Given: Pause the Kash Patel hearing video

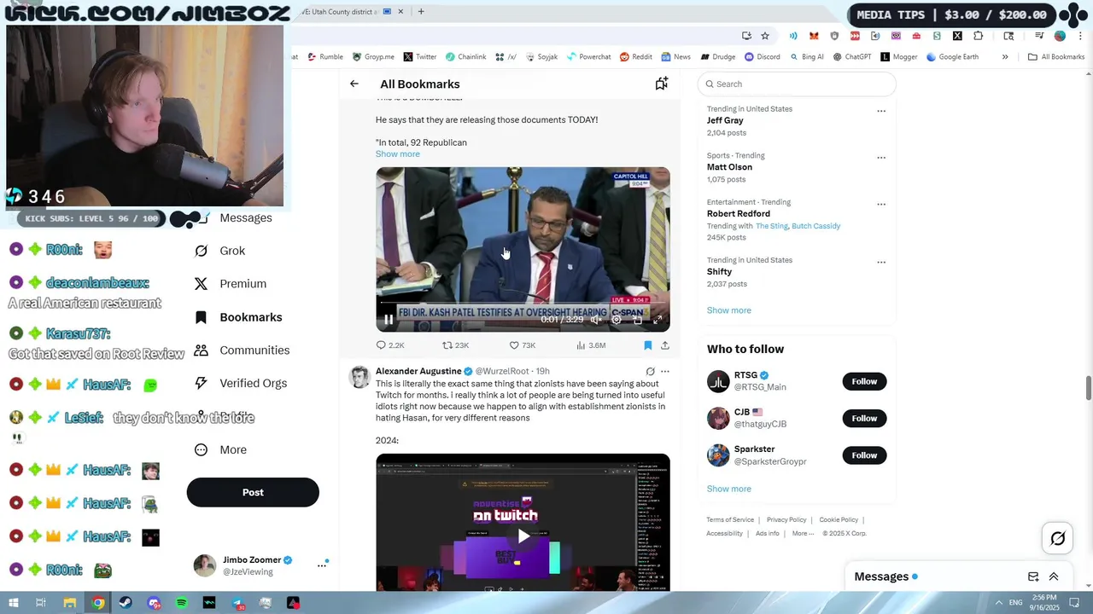Looking at the screenshot, I should tap(389, 320).
